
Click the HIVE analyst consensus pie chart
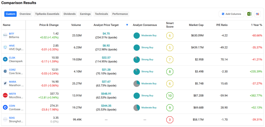tap(137, 47)
